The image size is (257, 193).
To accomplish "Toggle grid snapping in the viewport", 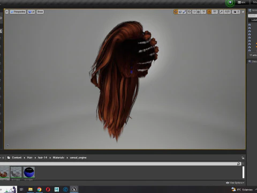I will coord(198,12).
